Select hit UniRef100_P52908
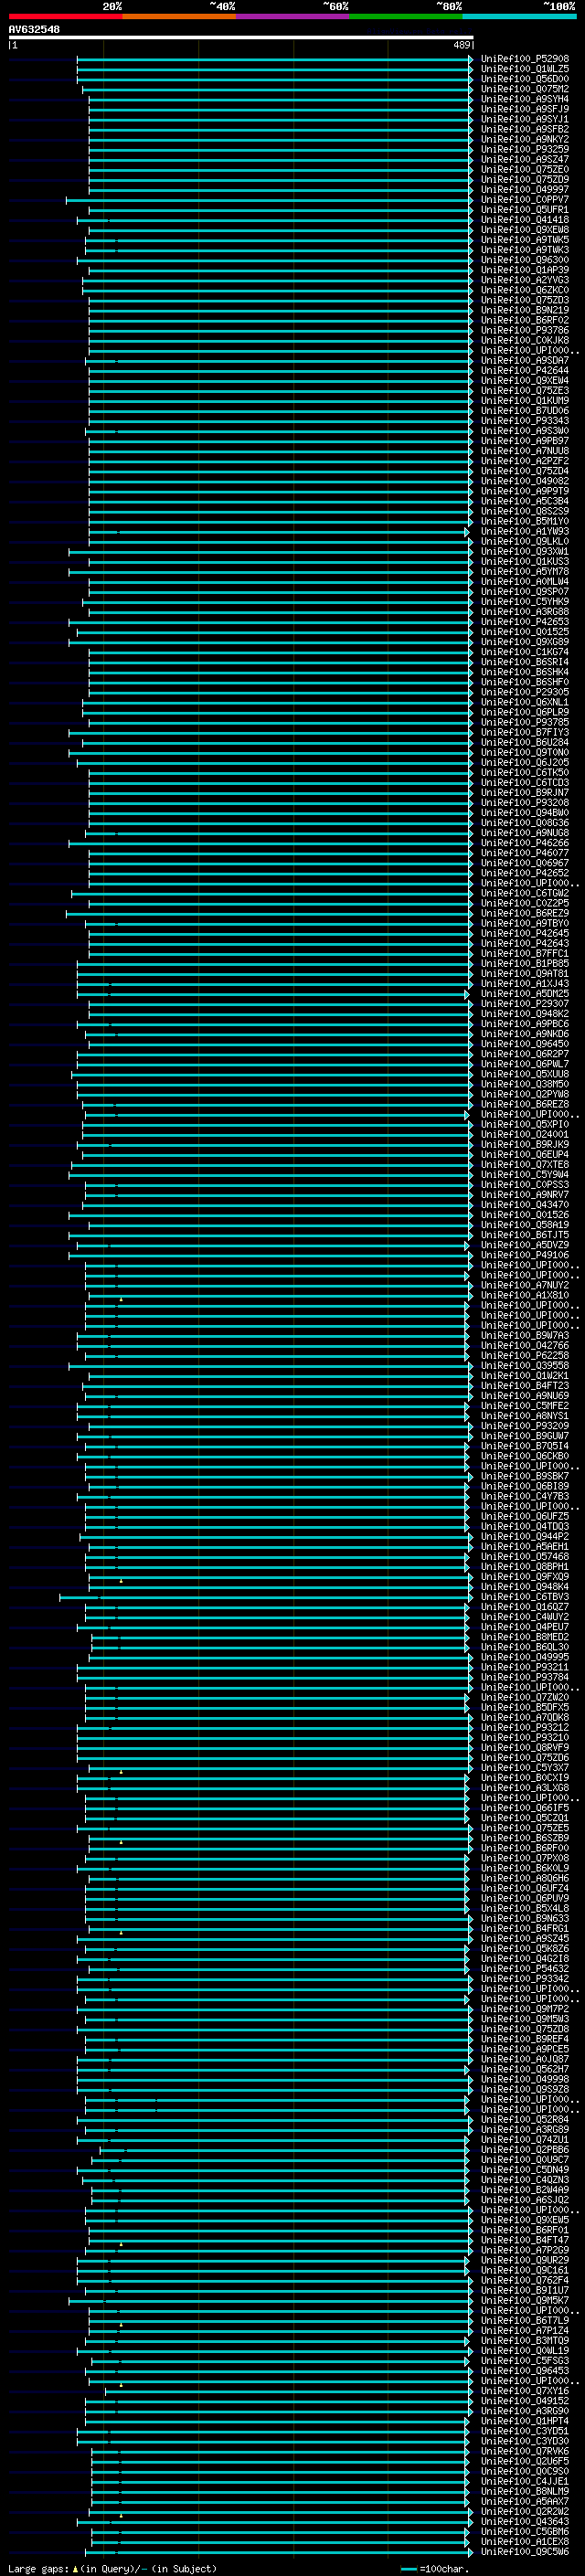 [524, 59]
